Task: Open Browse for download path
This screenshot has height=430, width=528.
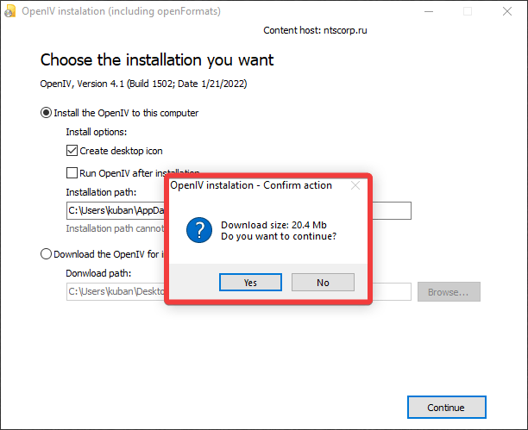Action: click(x=449, y=292)
